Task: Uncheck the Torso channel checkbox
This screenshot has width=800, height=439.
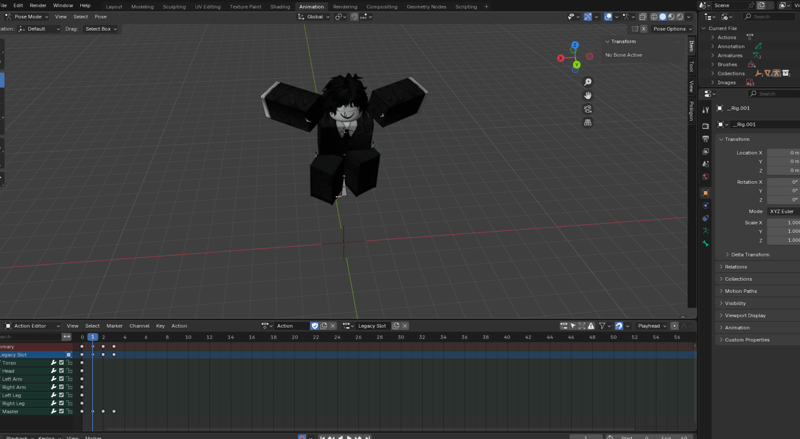Action: point(61,363)
